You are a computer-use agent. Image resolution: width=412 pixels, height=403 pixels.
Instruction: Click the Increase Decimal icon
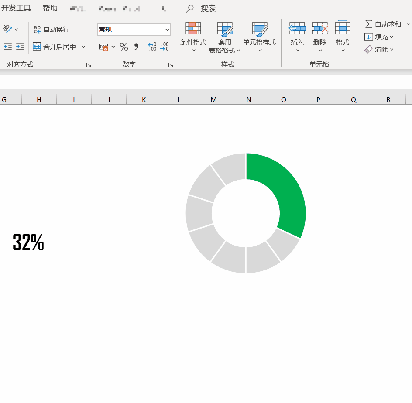click(x=152, y=47)
